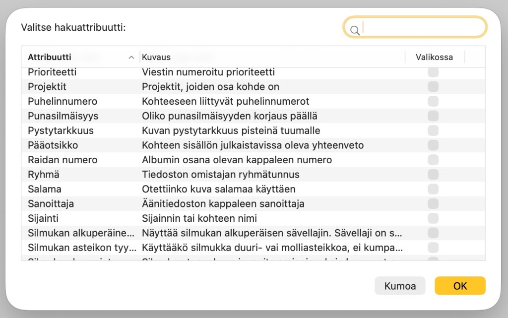Enable the Pääotsikko checkbox
Image resolution: width=508 pixels, height=318 pixels.
point(433,145)
